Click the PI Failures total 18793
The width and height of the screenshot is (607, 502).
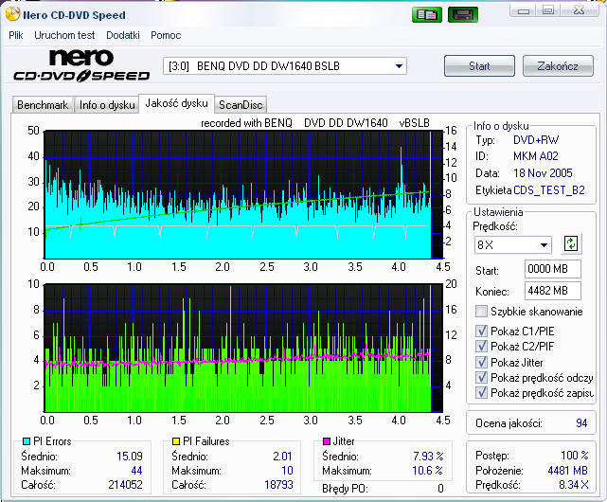pos(278,485)
